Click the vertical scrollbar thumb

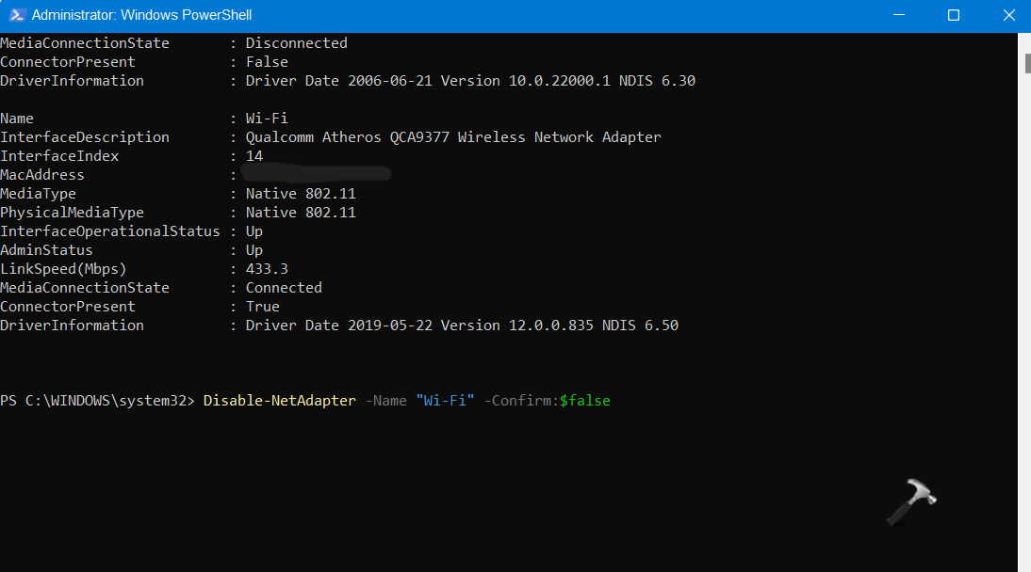[x=1028, y=64]
